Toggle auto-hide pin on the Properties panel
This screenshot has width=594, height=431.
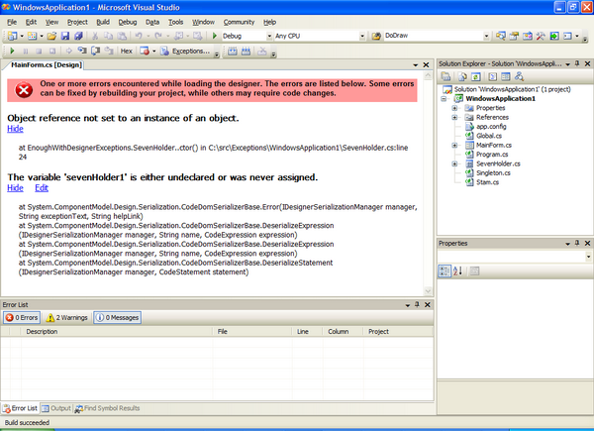(577, 243)
